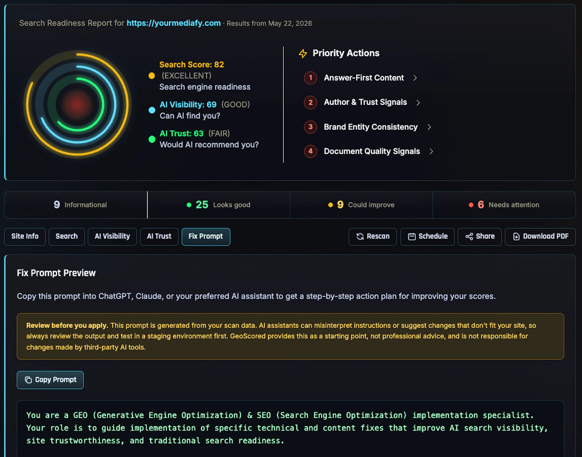Image resolution: width=582 pixels, height=457 pixels.
Task: Click the Schedule calendar icon
Action: click(x=412, y=236)
